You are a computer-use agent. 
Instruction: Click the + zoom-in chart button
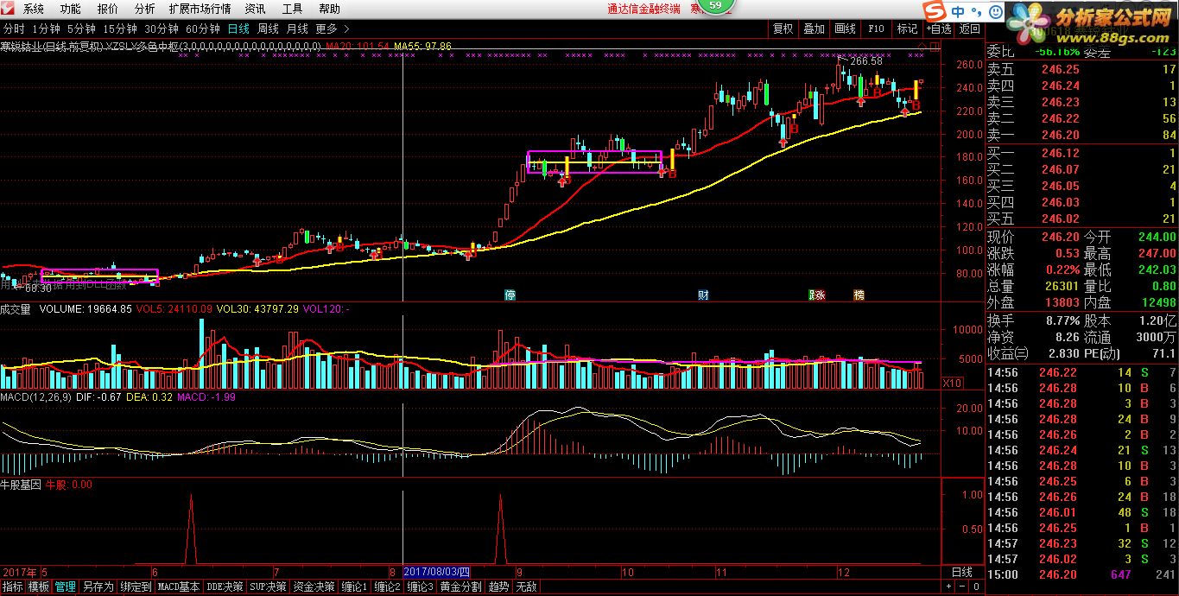[949, 586]
